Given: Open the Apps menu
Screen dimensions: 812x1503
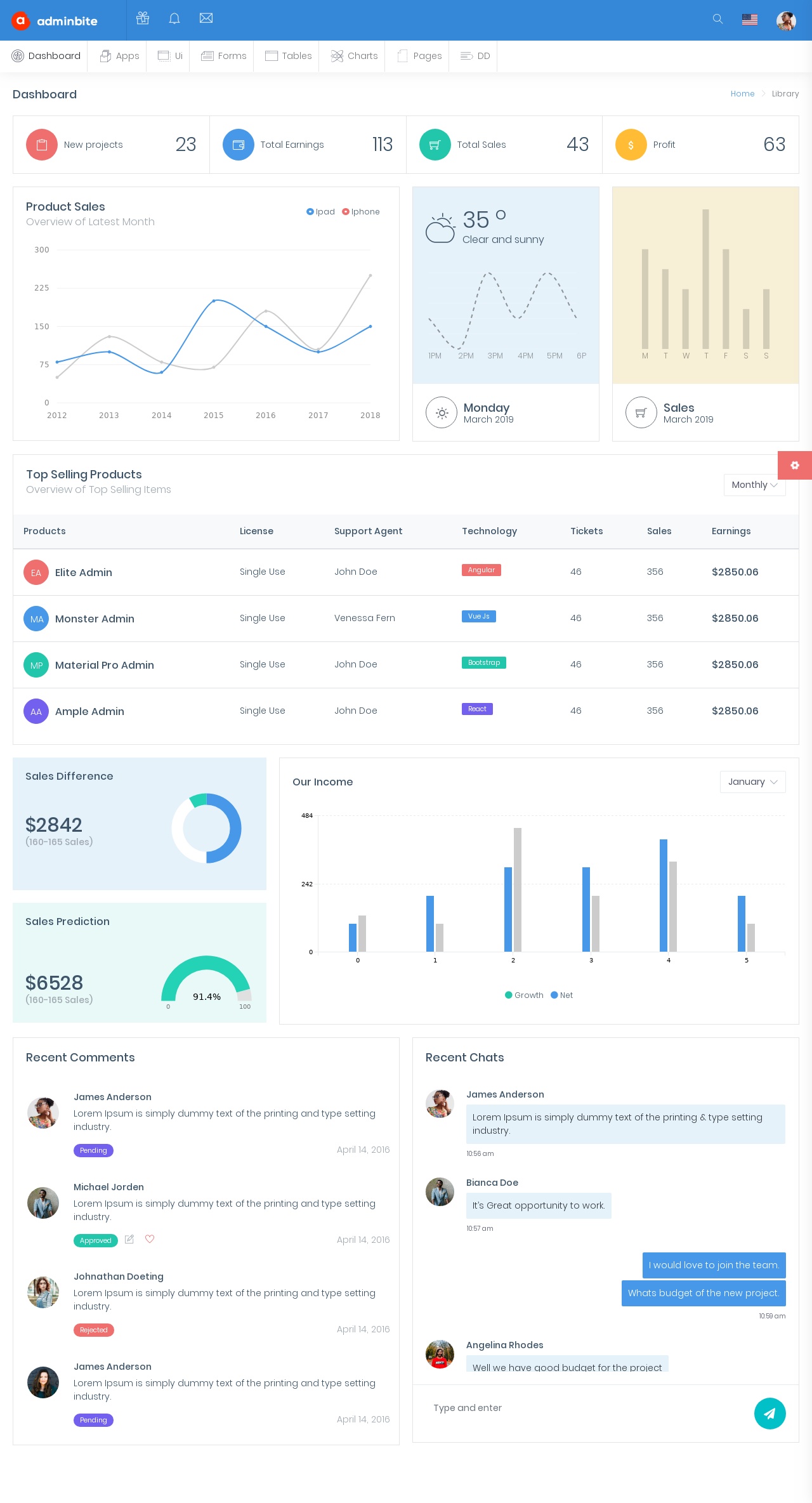Looking at the screenshot, I should coord(119,56).
